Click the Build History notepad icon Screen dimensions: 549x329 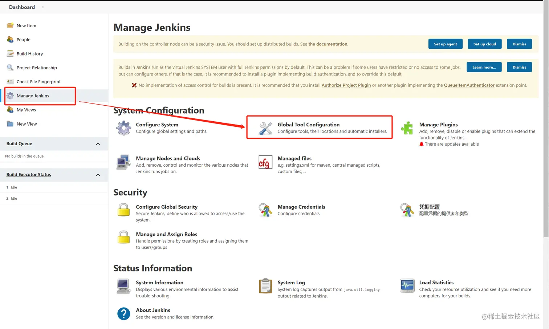10,54
